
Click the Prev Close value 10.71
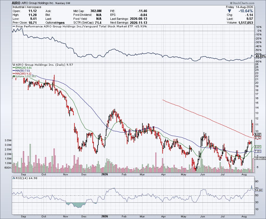point(33,23)
